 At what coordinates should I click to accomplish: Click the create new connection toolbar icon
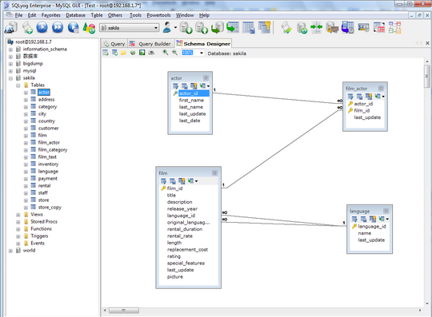tap(11, 27)
